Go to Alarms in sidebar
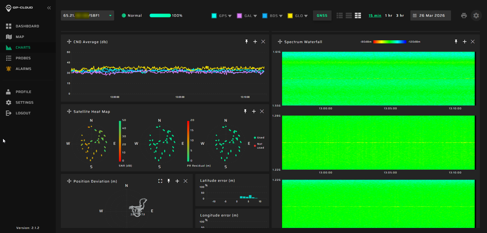Screen dimensions: 487x233 23,69
